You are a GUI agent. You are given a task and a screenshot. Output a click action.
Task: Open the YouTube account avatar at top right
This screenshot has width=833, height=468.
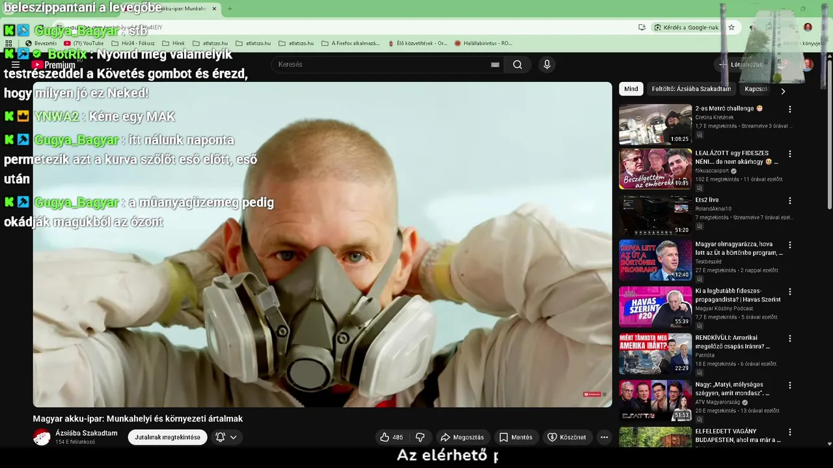click(808, 64)
